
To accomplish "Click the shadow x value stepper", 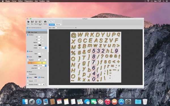I will click(43, 37).
